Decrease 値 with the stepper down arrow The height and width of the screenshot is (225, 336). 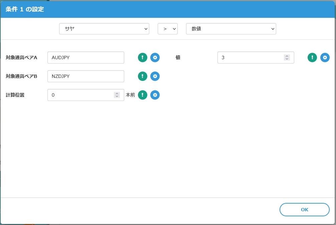click(287, 59)
